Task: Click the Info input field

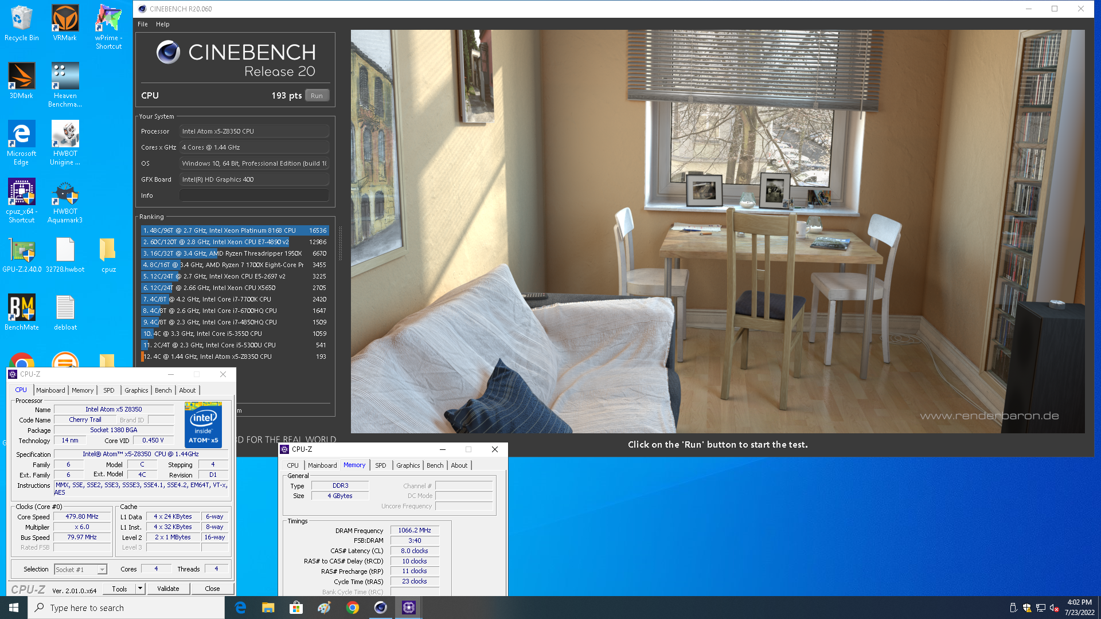Action: point(254,195)
